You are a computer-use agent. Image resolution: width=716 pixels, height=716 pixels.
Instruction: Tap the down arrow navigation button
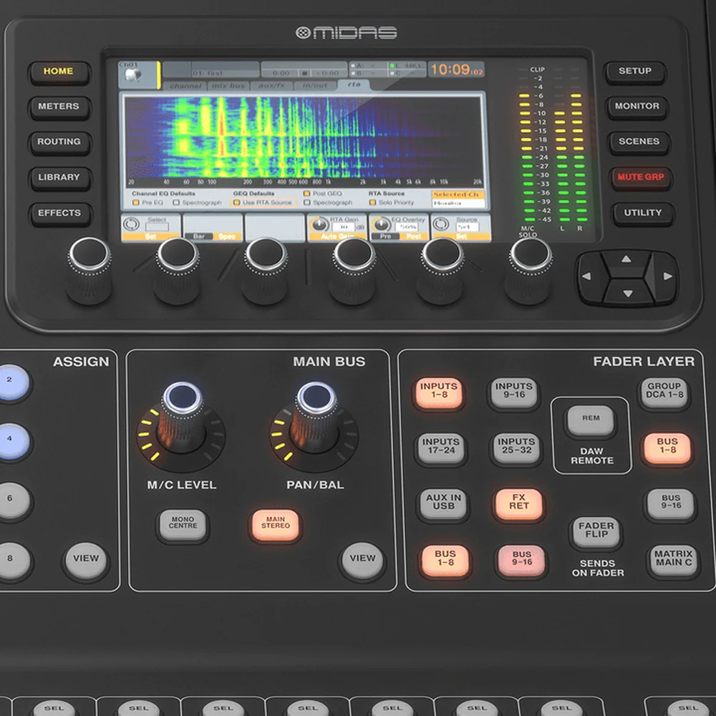[628, 292]
